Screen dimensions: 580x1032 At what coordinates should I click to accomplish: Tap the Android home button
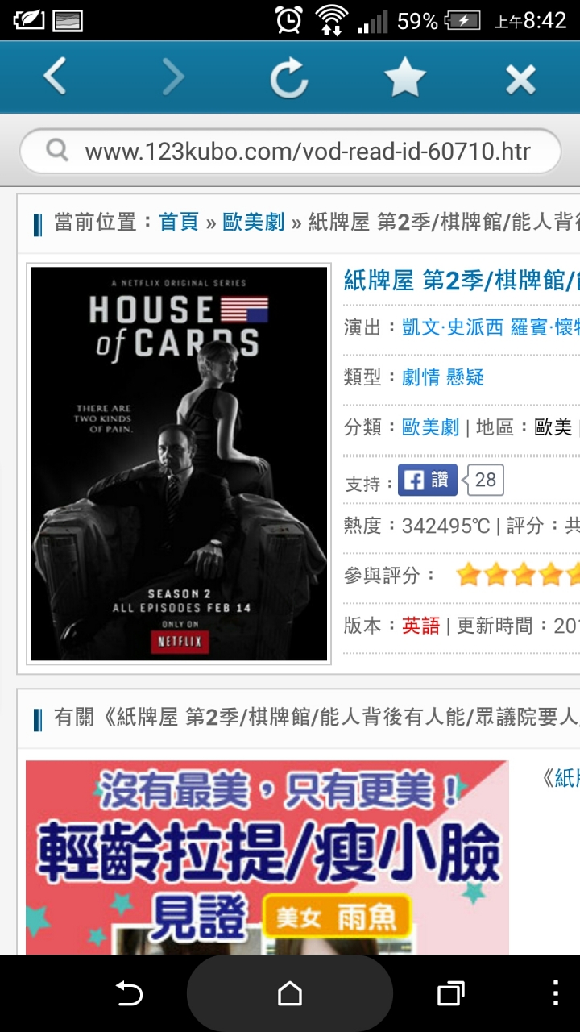[290, 993]
